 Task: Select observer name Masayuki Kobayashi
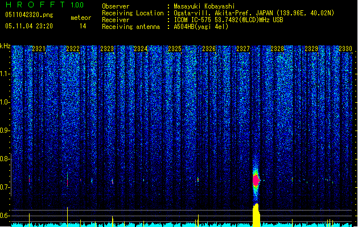(204, 6)
